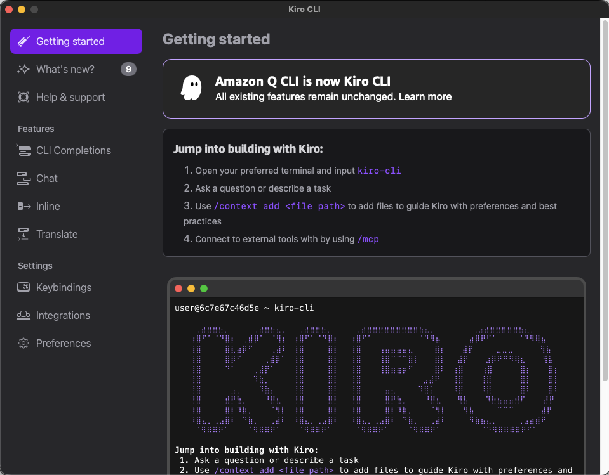This screenshot has width=609, height=475.
Task: Open Integrations settings
Action: pos(76,315)
